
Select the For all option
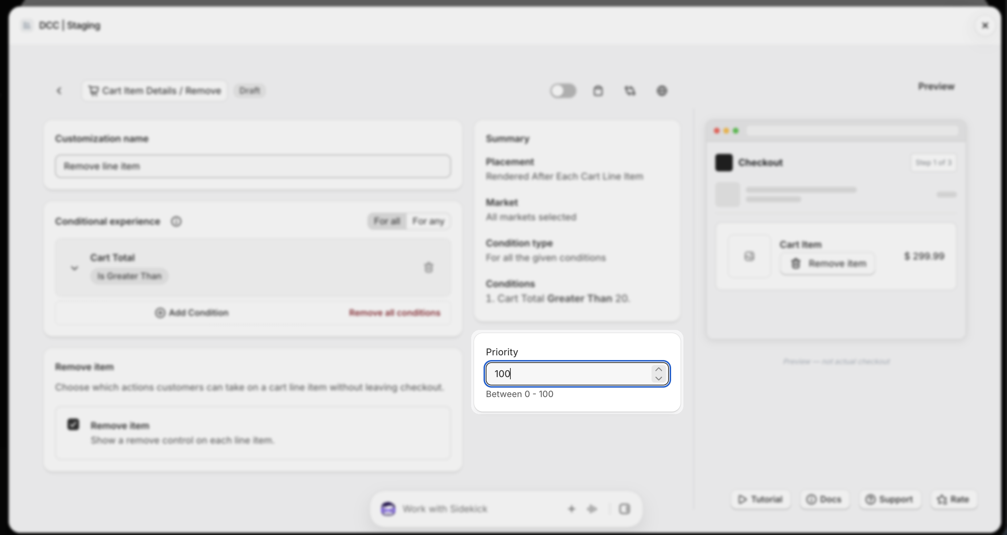pos(387,221)
